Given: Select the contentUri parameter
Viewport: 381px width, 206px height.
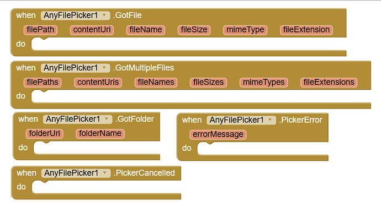Looking at the screenshot, I should [92, 30].
